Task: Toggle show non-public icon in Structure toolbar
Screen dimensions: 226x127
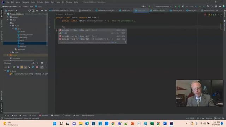Action: click(x=25, y=67)
